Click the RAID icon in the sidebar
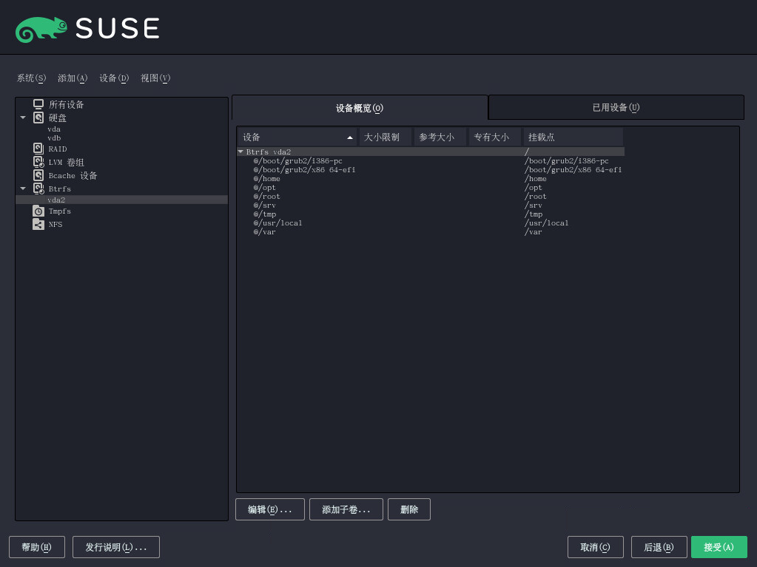The width and height of the screenshot is (757, 567). click(38, 149)
